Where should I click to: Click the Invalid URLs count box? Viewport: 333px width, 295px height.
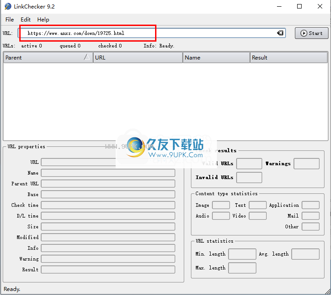click(x=249, y=178)
